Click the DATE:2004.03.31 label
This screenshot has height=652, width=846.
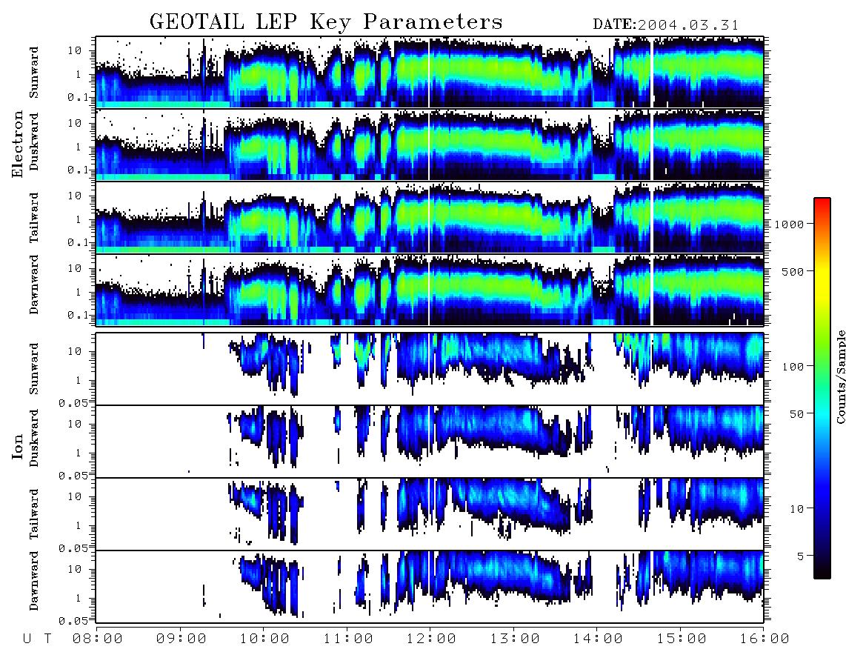[x=665, y=25]
